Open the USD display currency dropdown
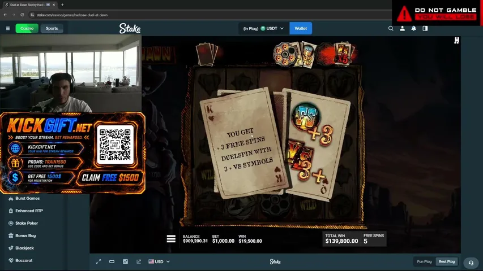The image size is (483, 271). 159,261
